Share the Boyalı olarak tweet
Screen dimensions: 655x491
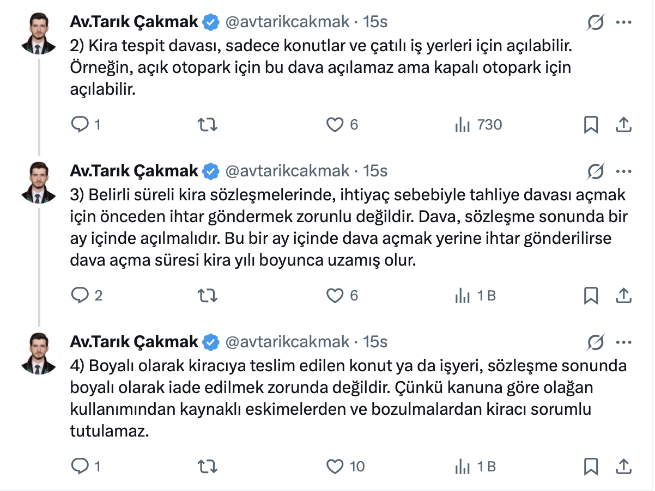(x=623, y=467)
